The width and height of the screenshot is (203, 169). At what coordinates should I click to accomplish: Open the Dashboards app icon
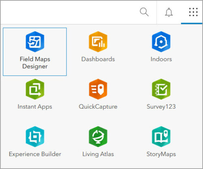tap(98, 42)
